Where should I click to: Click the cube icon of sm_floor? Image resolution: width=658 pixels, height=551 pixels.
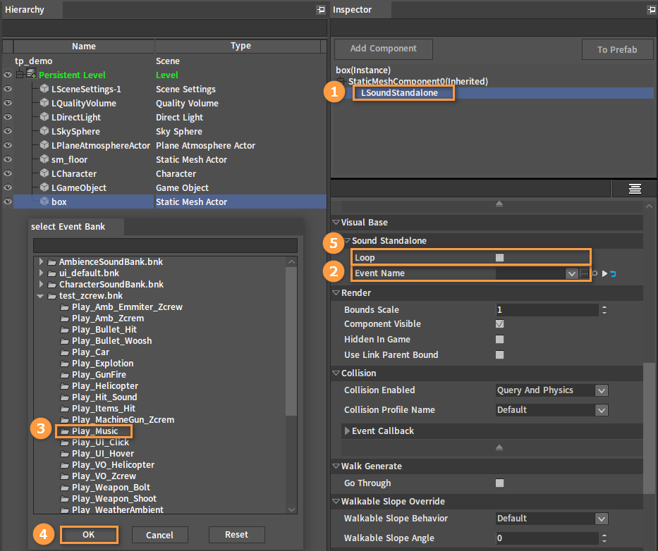(44, 159)
